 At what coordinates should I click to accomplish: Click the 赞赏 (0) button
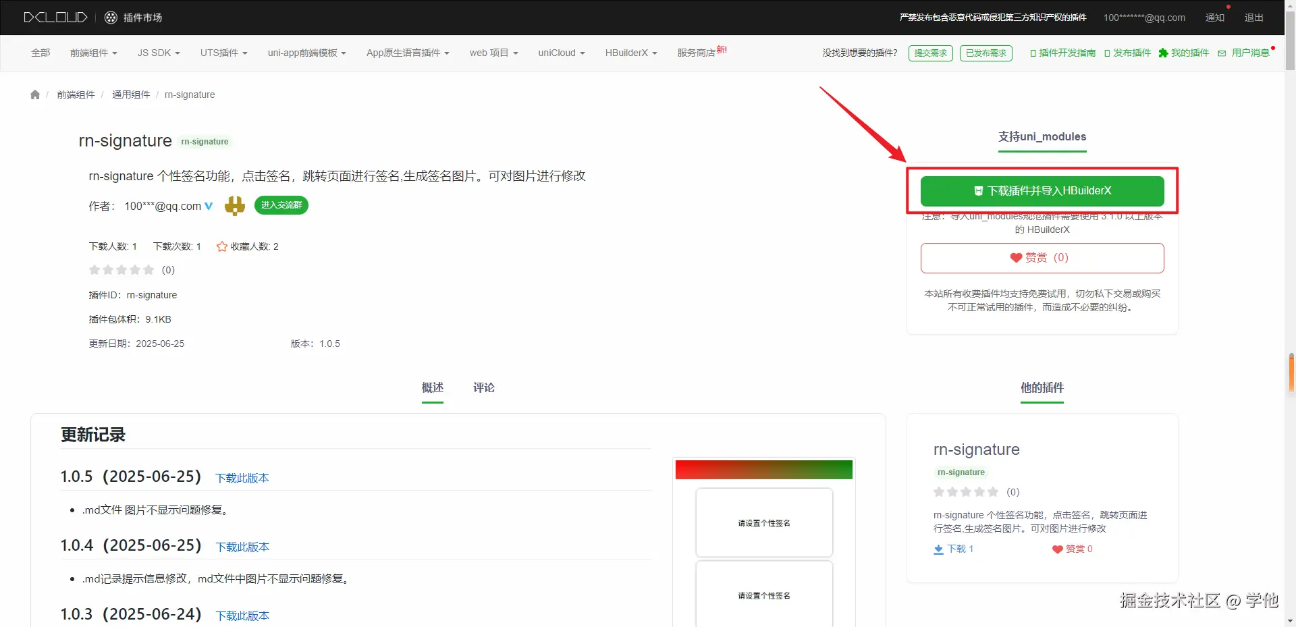[x=1042, y=258]
